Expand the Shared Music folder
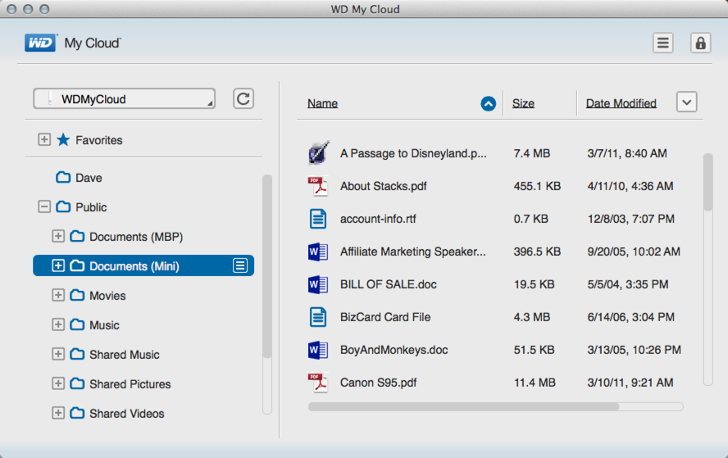The width and height of the screenshot is (728, 458). point(58,354)
